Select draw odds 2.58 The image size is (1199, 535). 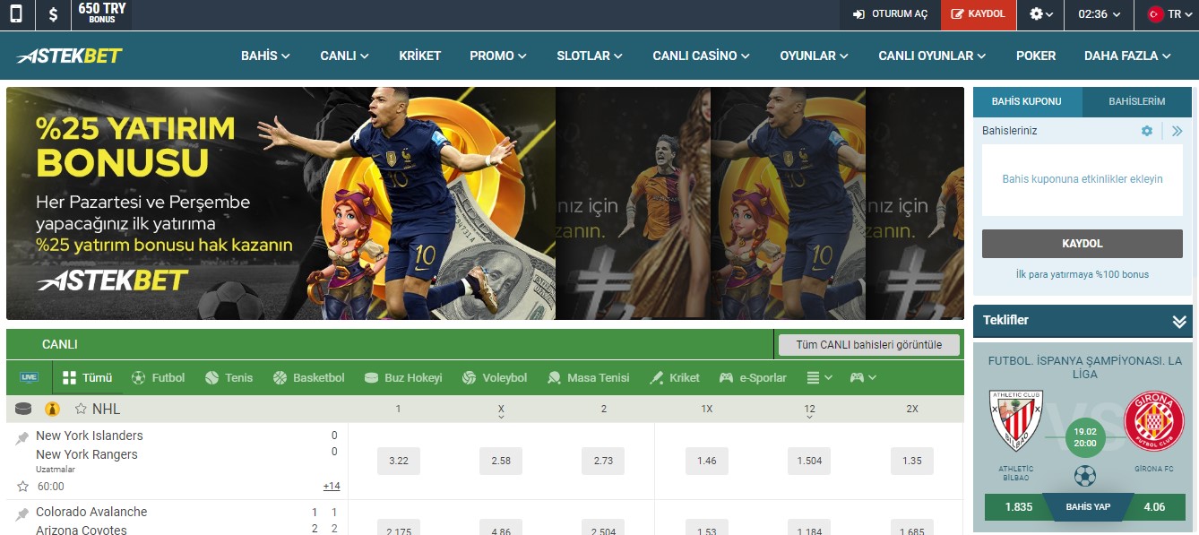[501, 461]
